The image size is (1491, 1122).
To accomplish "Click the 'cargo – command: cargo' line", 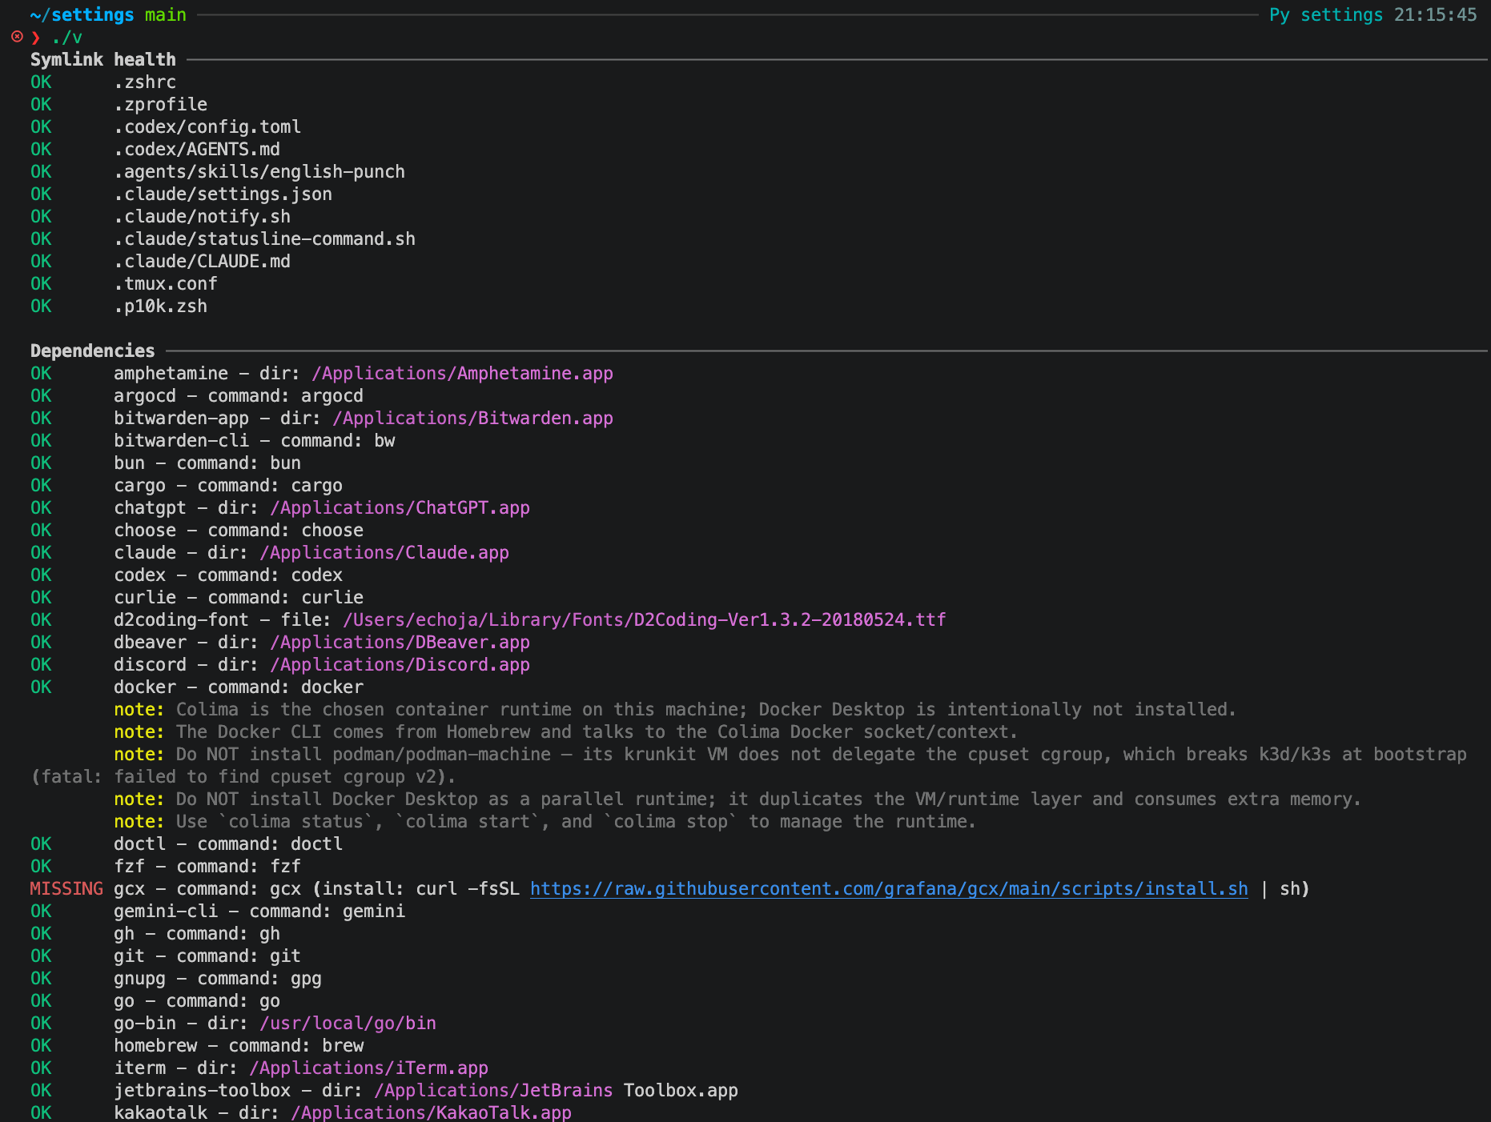I will pos(228,486).
